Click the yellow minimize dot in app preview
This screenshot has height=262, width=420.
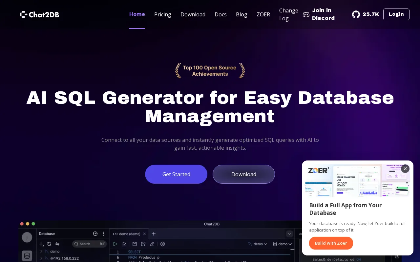click(28, 224)
